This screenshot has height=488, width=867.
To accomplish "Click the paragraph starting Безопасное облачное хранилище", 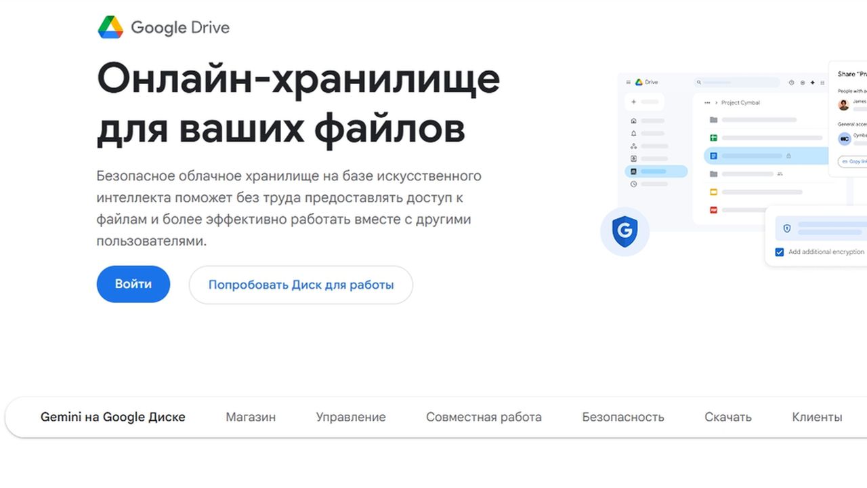I will coord(289,208).
